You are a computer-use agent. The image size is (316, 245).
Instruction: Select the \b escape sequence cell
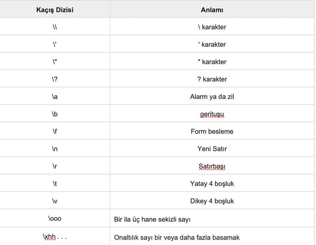click(x=55, y=114)
